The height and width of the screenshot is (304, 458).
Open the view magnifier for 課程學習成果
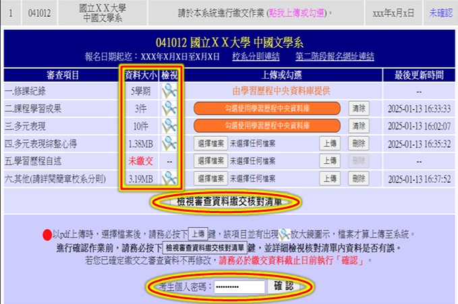(x=168, y=108)
